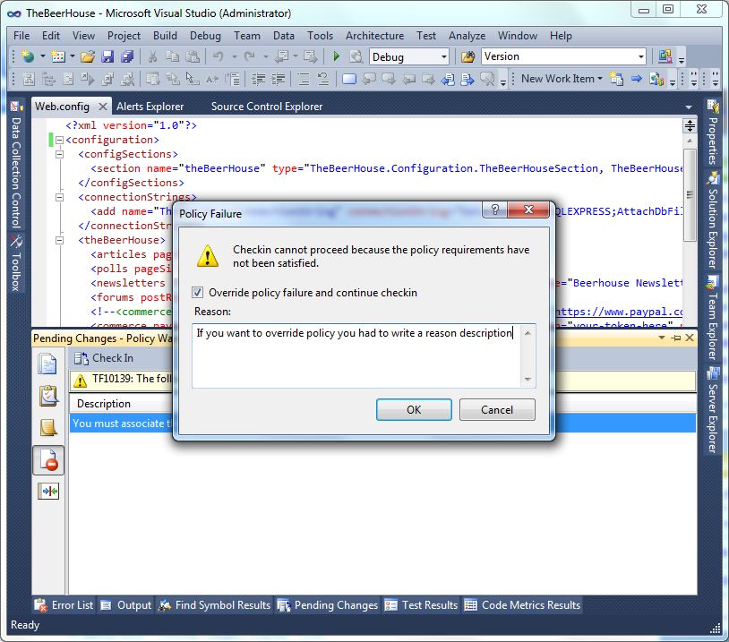This screenshot has height=642, width=729.
Task: Click the New Project toolbar icon
Action: 28,56
